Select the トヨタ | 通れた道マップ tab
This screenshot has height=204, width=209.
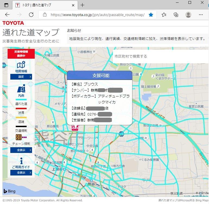point(45,5)
